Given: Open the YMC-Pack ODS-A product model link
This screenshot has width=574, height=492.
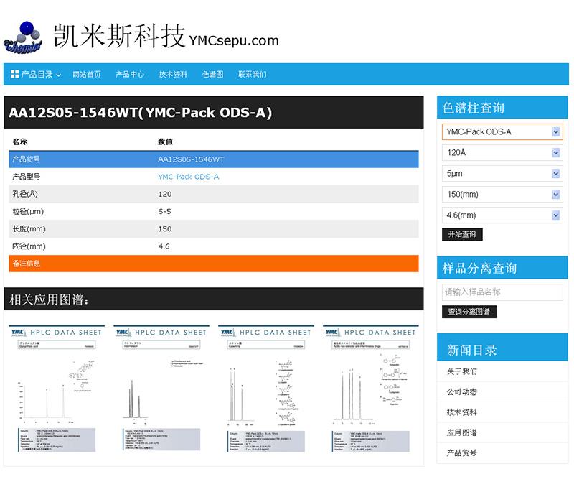Looking at the screenshot, I should click(x=189, y=177).
